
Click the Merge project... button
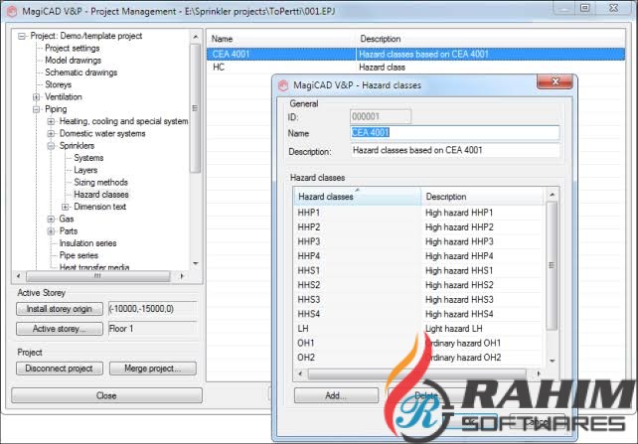coord(153,369)
